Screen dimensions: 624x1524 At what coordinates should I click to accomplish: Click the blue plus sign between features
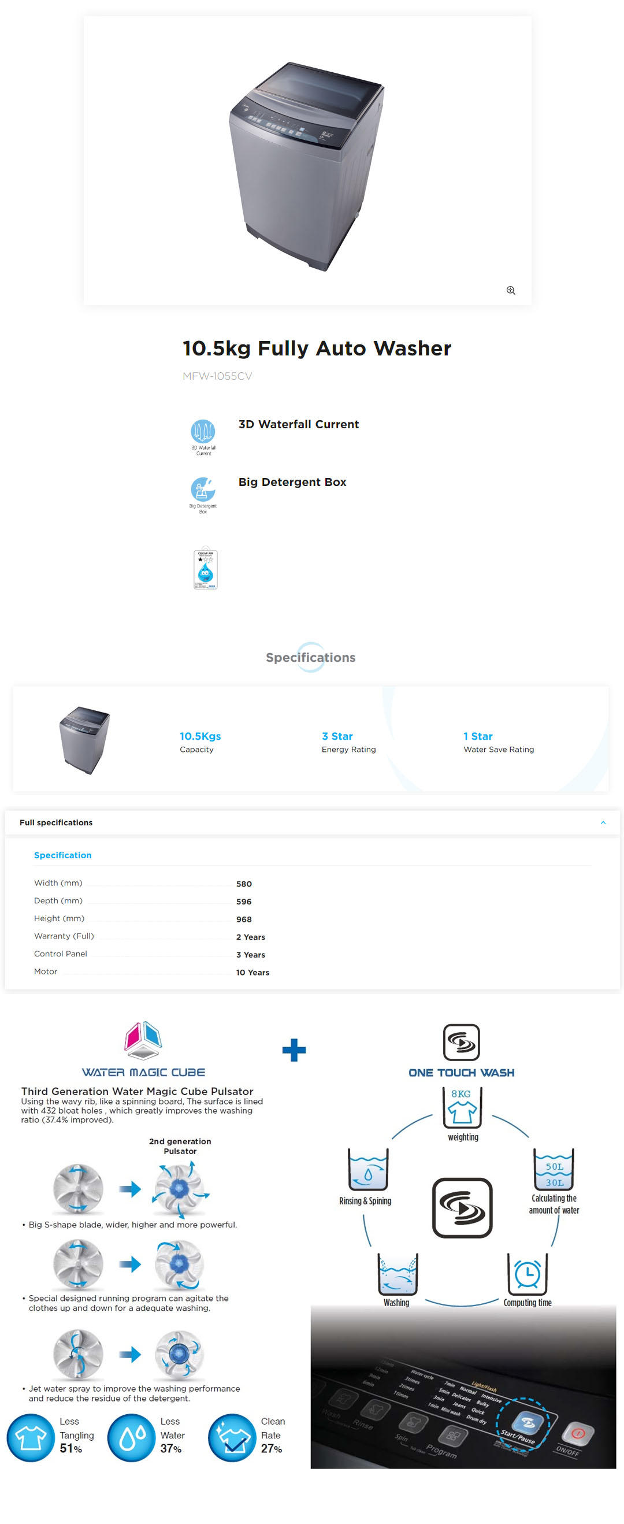[x=294, y=1050]
